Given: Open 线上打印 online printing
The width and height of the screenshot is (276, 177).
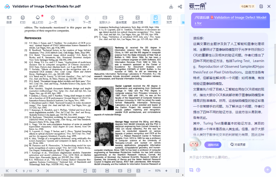Looking at the screenshot, I should 38,20.
